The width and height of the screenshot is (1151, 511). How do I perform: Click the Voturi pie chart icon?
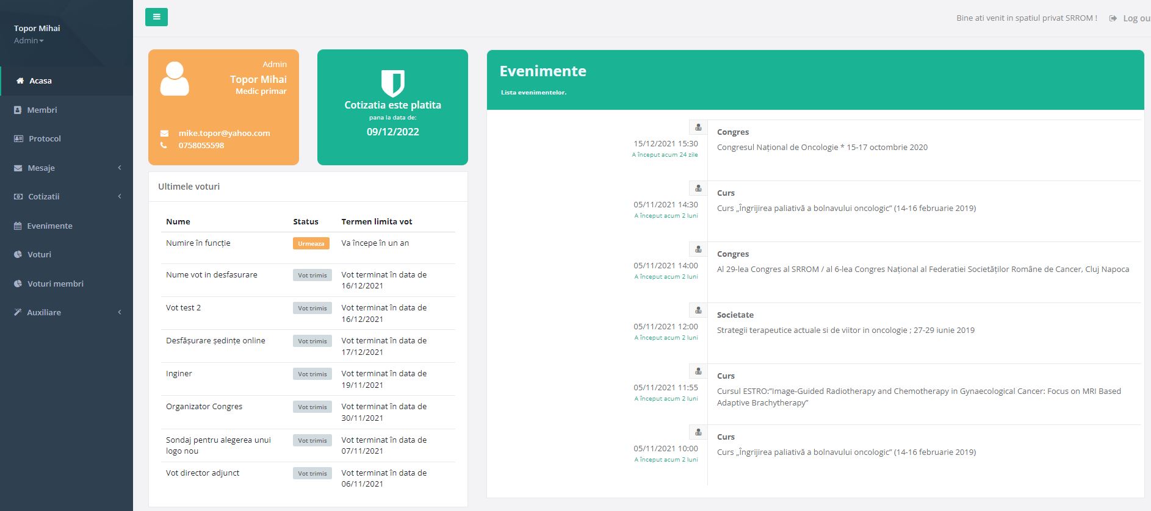coord(18,254)
